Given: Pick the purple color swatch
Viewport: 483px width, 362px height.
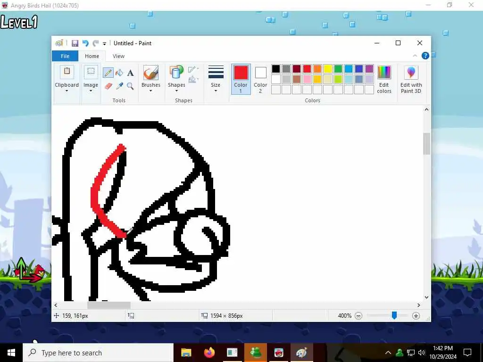Looking at the screenshot, I should 369,69.
